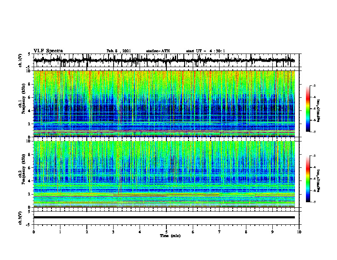Click tick label "9" on the Time axis
337x260 pixels.
[272, 232]
